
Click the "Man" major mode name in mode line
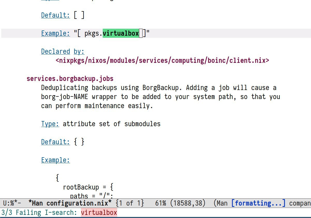[x=222, y=203]
